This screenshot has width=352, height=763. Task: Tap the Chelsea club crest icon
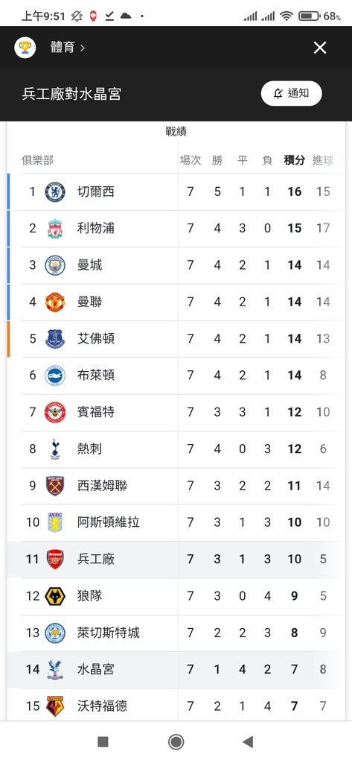pyautogui.click(x=55, y=191)
